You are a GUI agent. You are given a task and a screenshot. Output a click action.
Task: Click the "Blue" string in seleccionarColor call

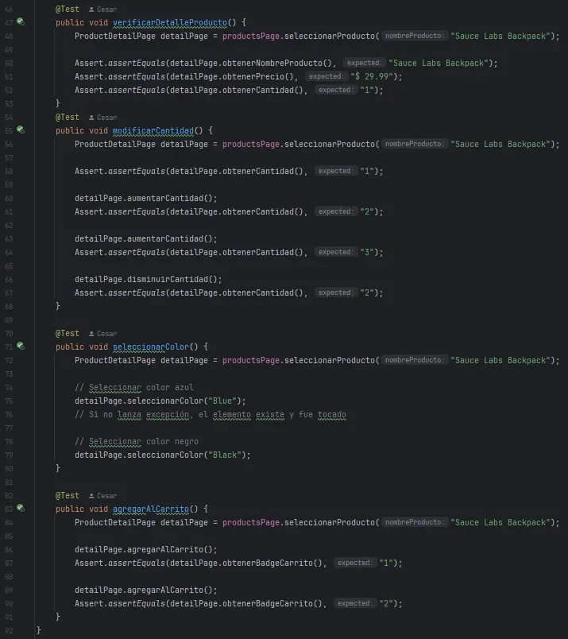tap(222, 401)
